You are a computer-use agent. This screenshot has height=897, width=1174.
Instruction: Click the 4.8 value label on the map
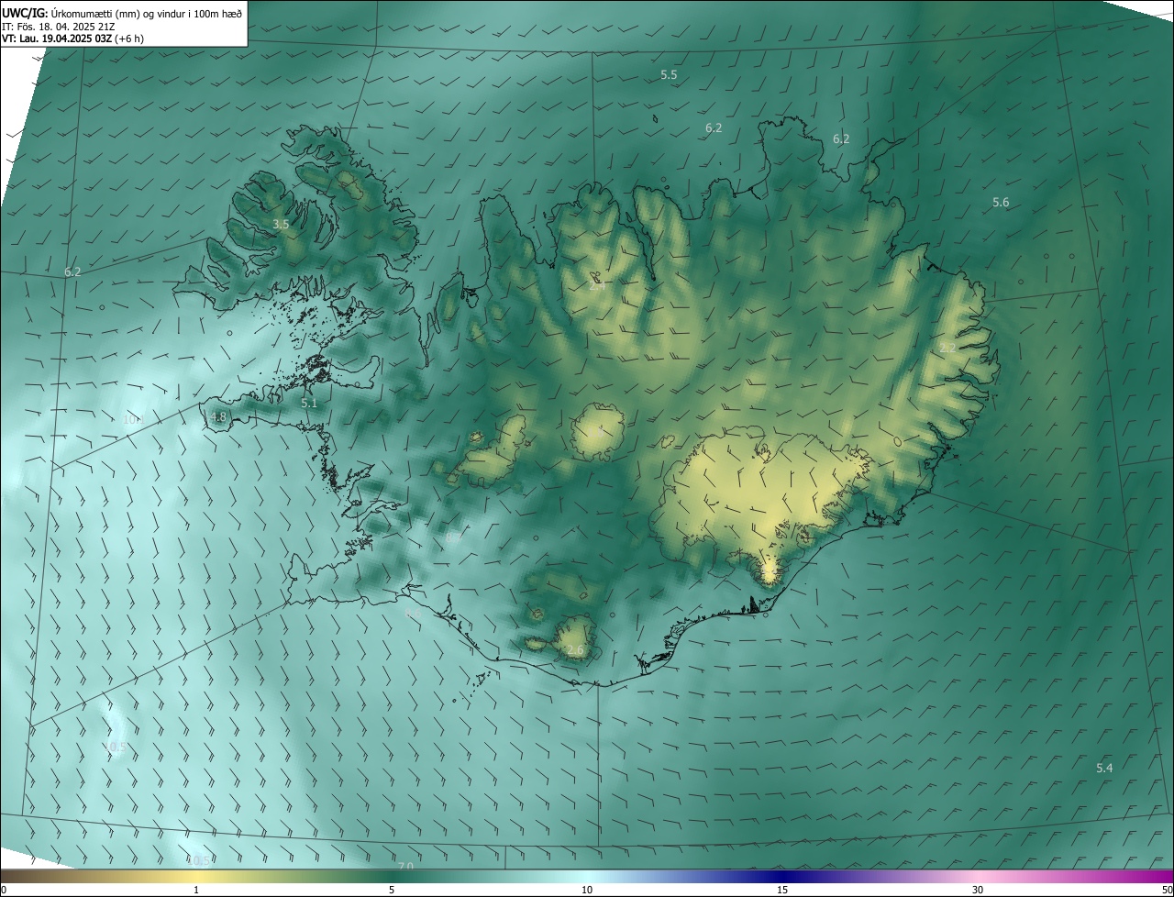click(x=216, y=417)
